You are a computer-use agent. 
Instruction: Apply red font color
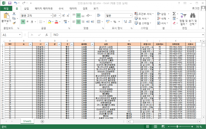tap(57, 22)
